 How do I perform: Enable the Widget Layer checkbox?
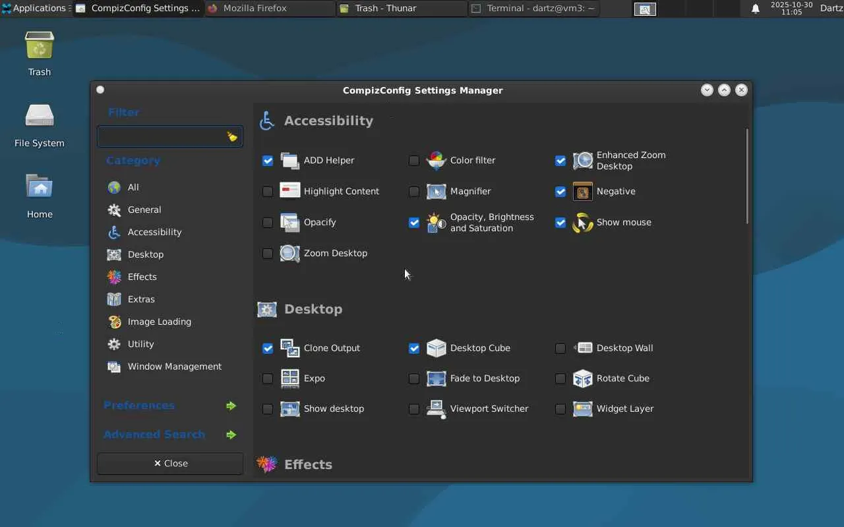[560, 408]
